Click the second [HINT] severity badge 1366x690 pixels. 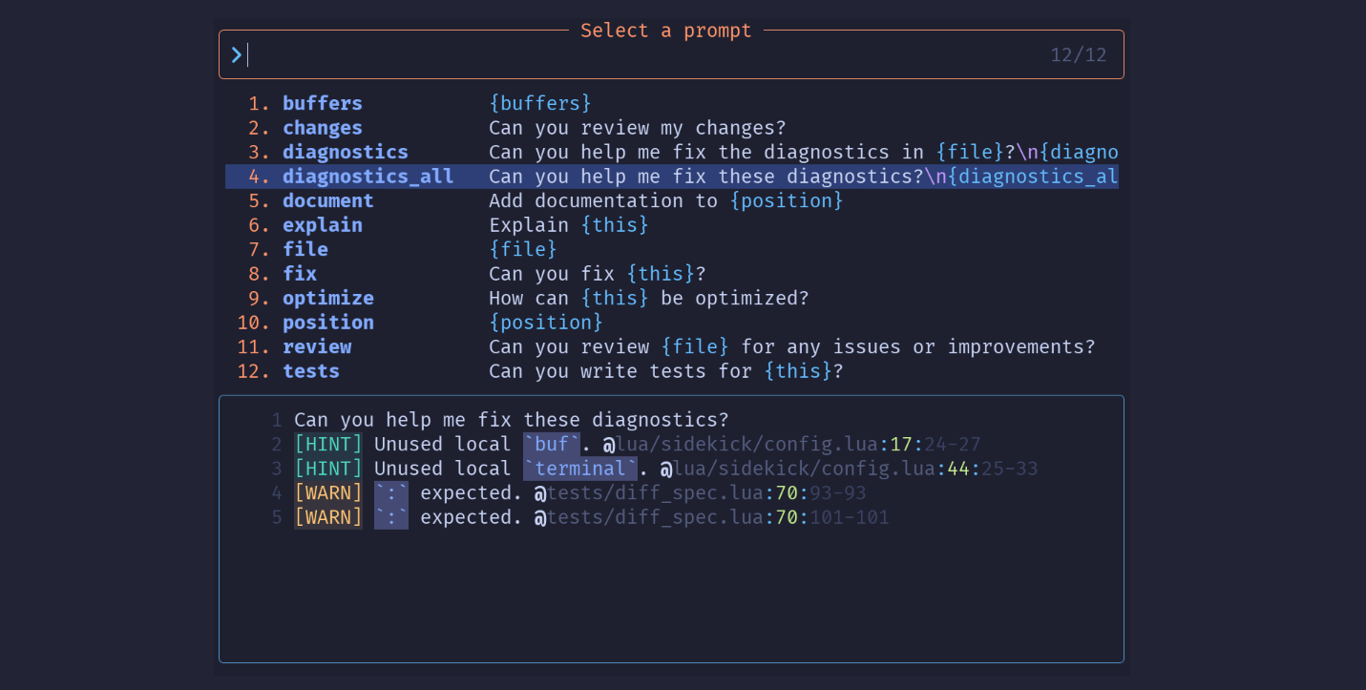click(328, 468)
